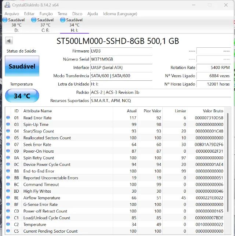
Task: Open the Idioma (Language) menu
Action: coord(120,14)
